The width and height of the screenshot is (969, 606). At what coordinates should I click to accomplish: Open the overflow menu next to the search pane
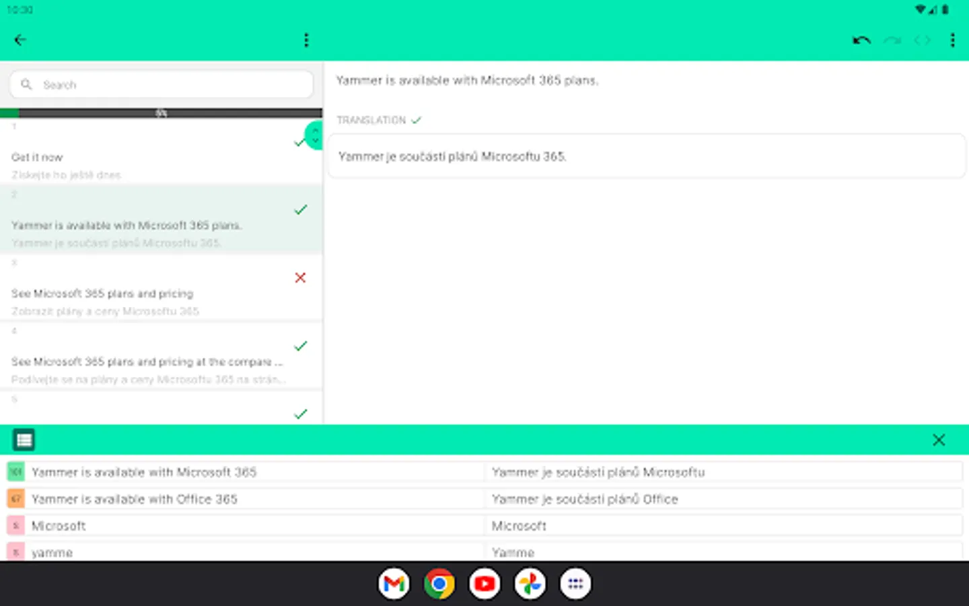coord(306,40)
